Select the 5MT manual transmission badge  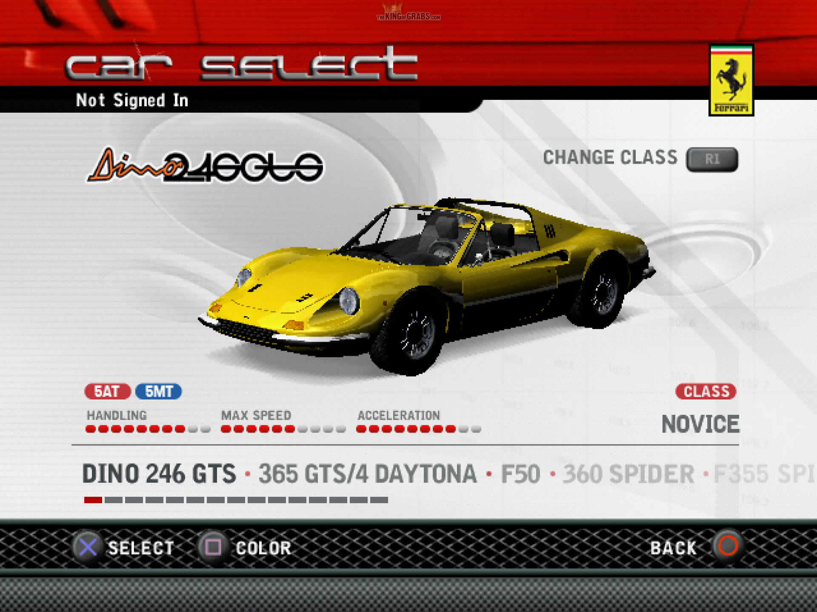click(158, 391)
